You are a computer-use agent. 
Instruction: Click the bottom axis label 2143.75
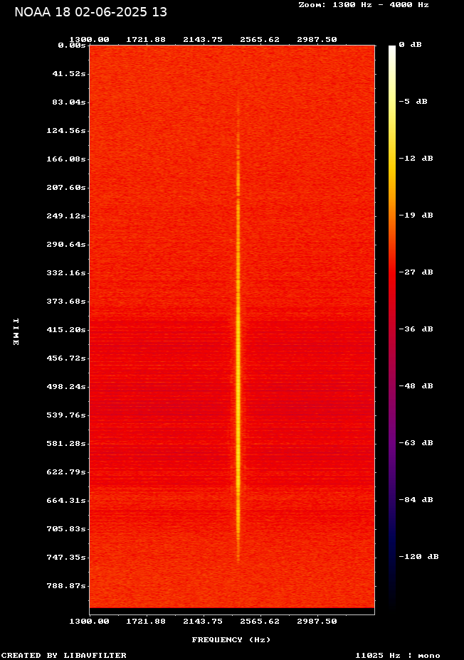(203, 621)
